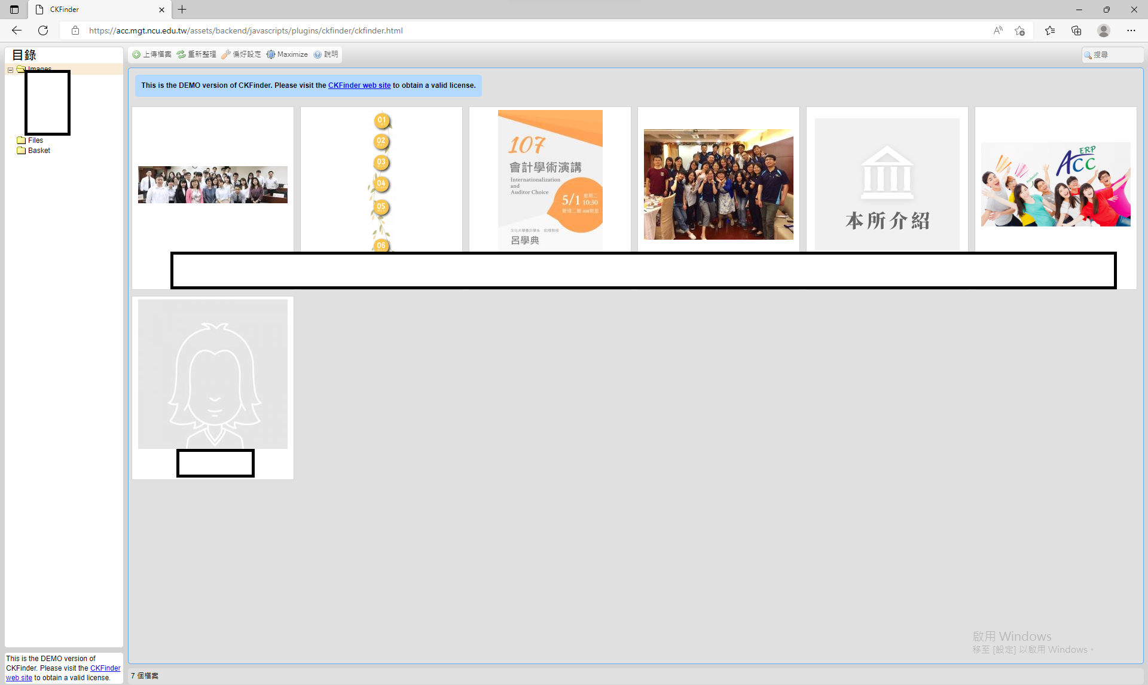
Task: Select the ERP ACC colorful people thumbnail
Action: (1056, 184)
